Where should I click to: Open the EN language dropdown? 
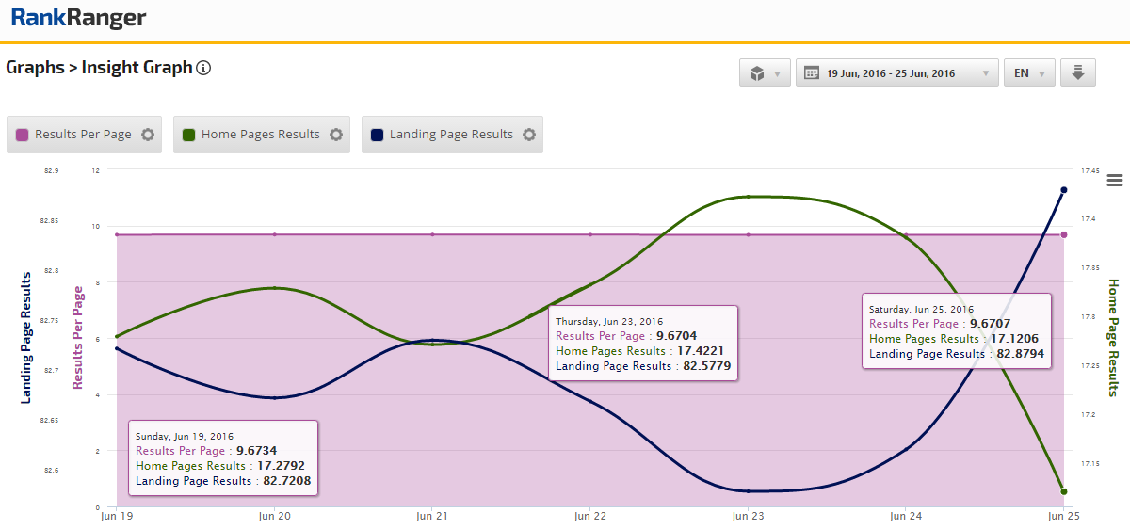tap(1029, 73)
